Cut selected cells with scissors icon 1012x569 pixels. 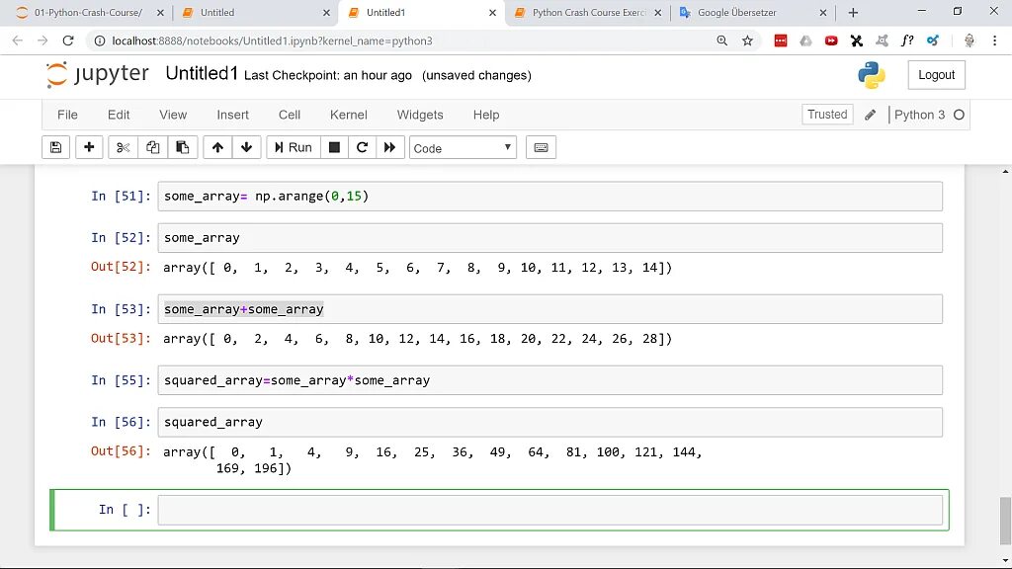[x=123, y=148]
